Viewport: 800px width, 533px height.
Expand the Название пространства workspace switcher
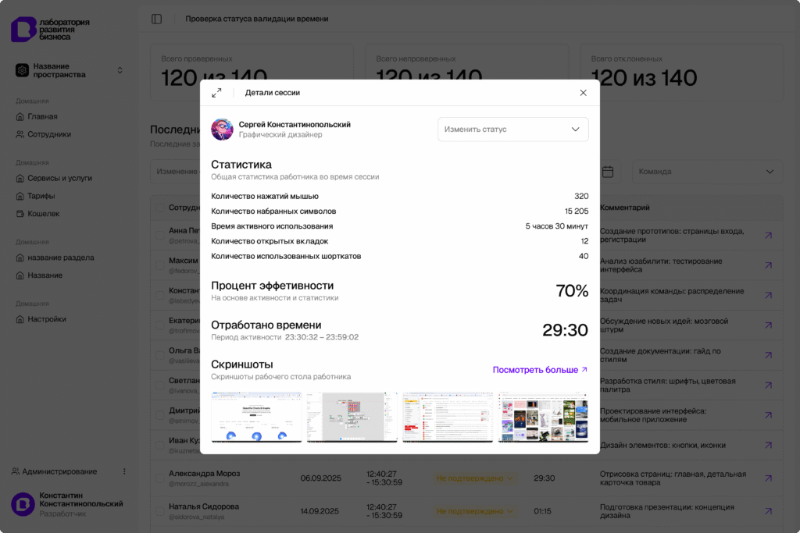[70, 70]
